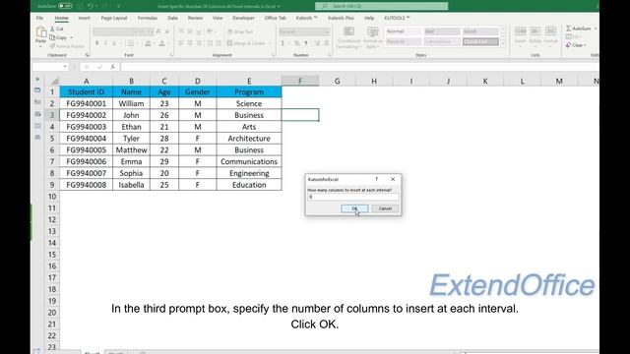
Task: Click the Accounting dollar format icon
Action: (x=283, y=43)
